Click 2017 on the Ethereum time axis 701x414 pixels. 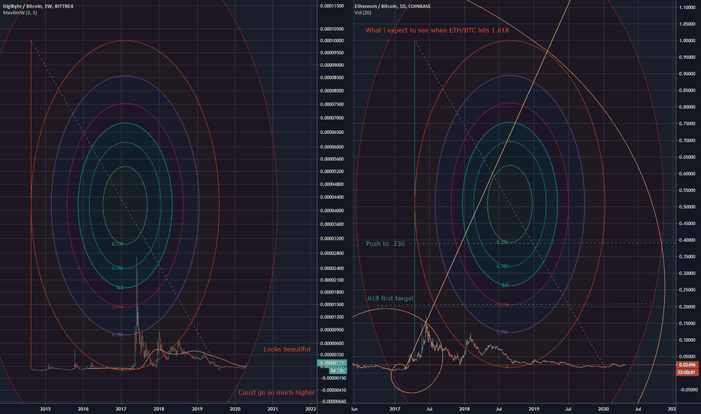(395, 409)
